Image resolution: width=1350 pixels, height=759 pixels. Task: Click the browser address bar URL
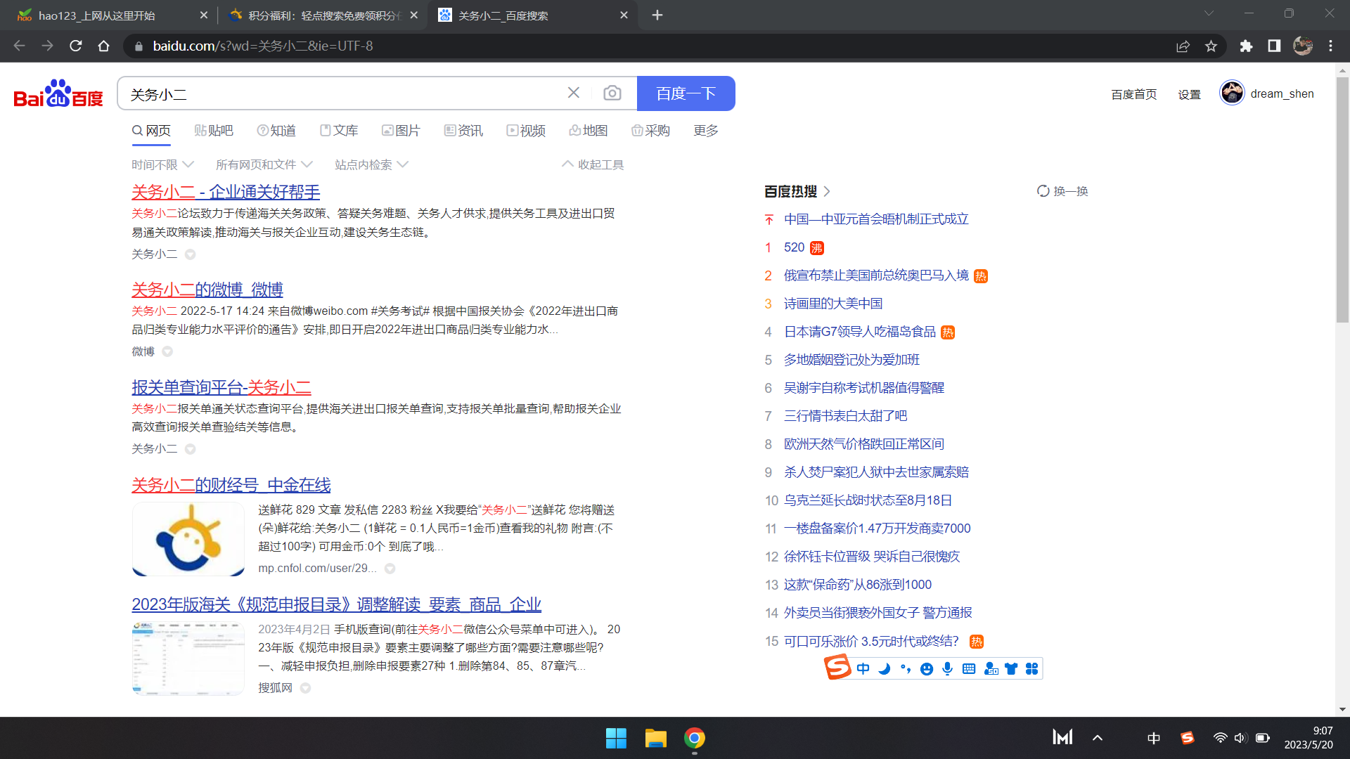coord(263,46)
